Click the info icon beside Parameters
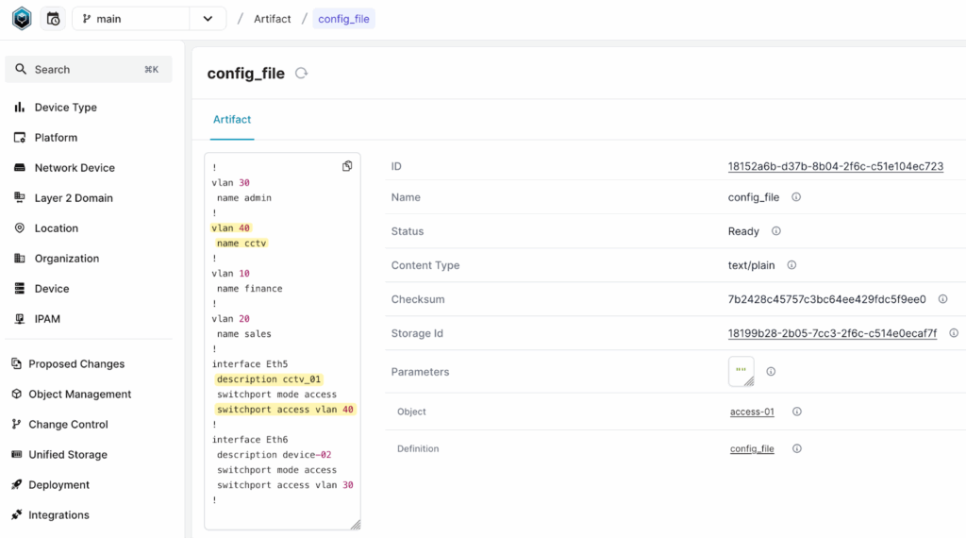This screenshot has height=538, width=966. click(x=771, y=372)
